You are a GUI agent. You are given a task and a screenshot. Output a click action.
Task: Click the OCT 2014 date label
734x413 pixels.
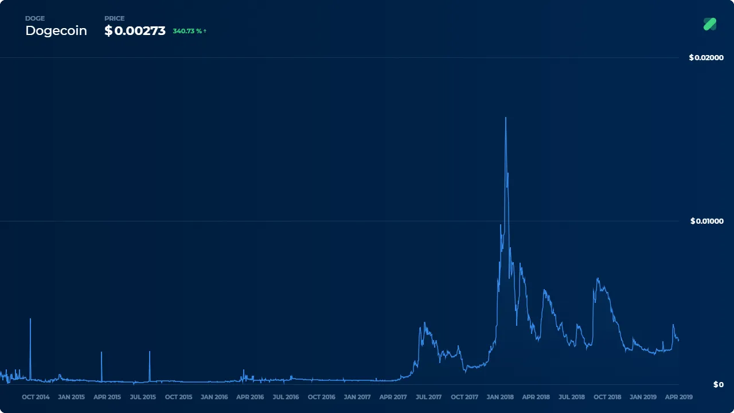36,397
